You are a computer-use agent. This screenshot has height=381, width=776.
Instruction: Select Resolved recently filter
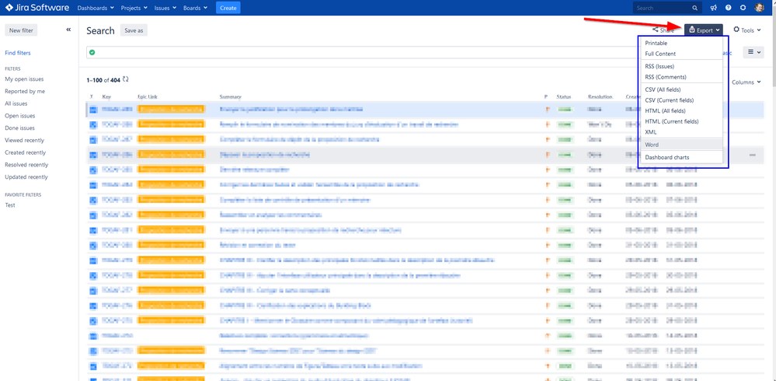26,165
